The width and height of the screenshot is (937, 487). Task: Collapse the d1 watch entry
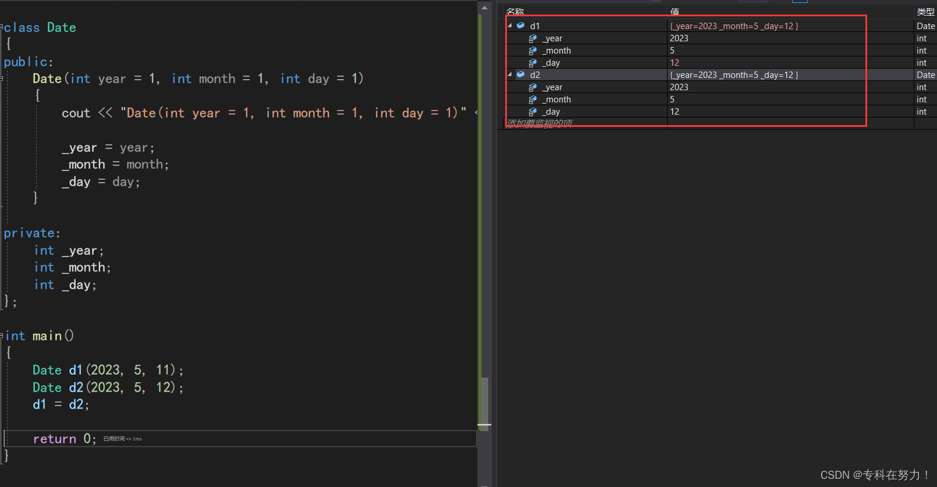coord(510,26)
